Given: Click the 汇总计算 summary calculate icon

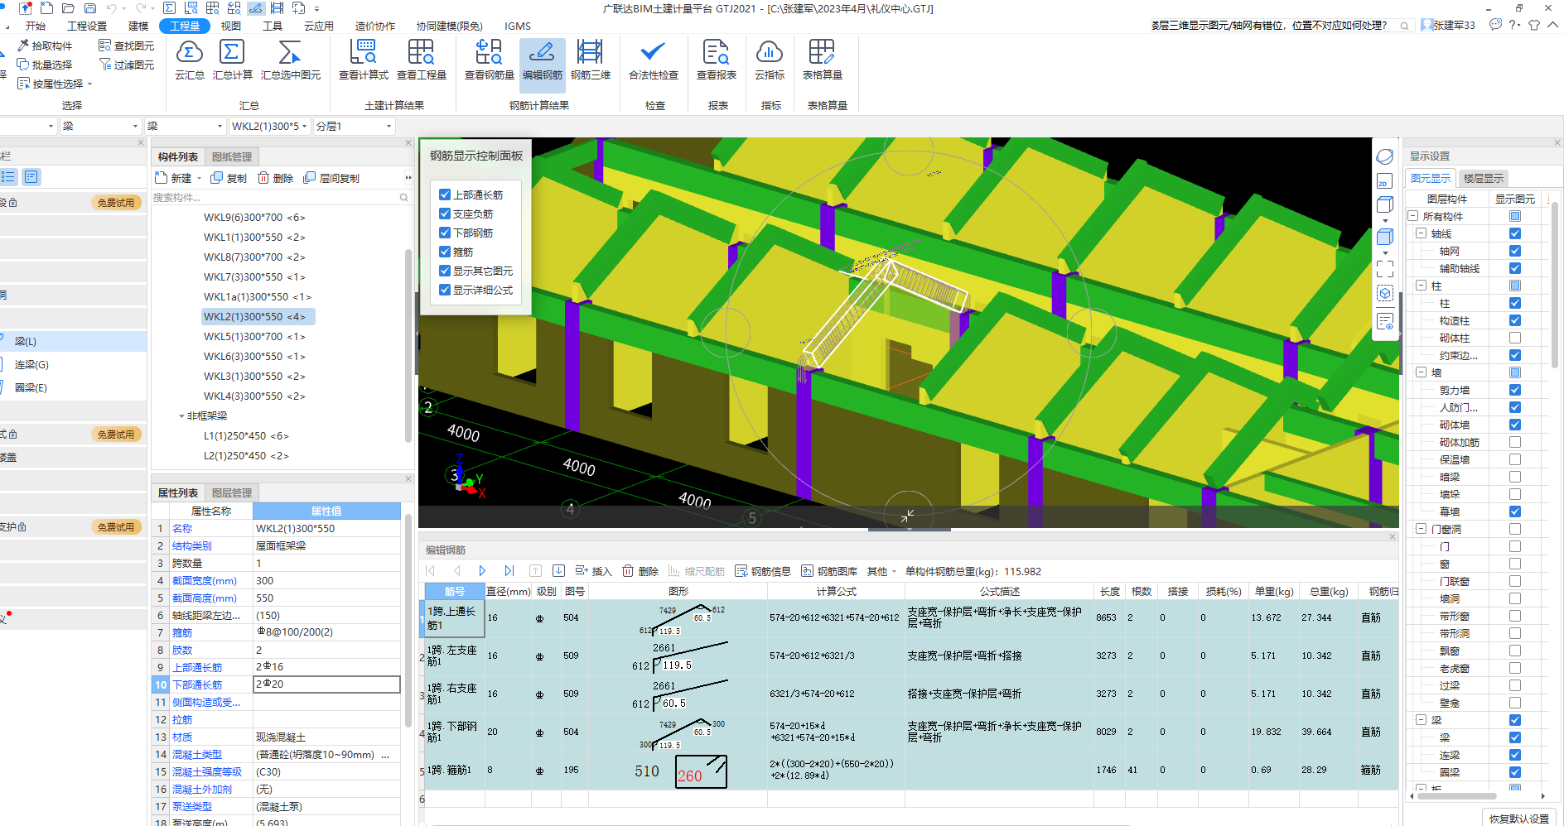Looking at the screenshot, I should tap(232, 60).
